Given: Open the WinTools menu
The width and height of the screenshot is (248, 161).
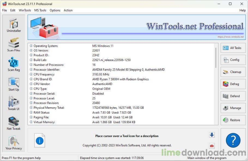Looking at the screenshot, I should [25, 10].
